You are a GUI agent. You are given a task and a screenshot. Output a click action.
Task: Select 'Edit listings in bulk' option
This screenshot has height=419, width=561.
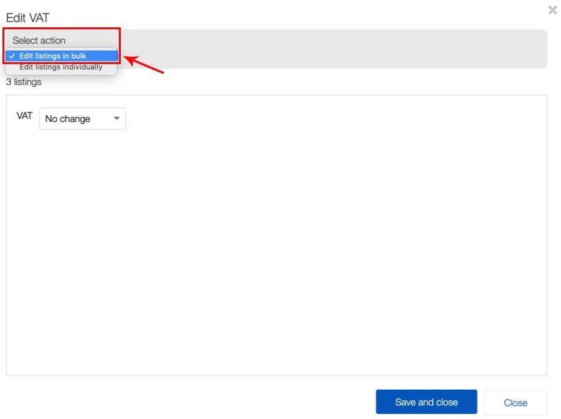62,56
